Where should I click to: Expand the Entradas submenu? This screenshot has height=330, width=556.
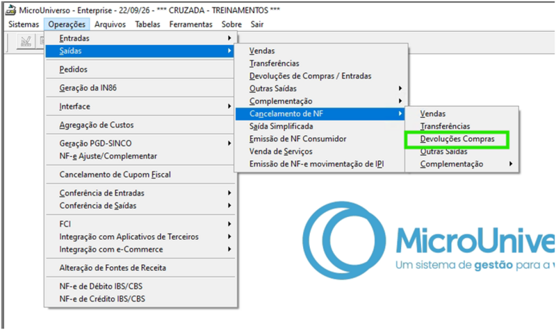click(x=140, y=38)
